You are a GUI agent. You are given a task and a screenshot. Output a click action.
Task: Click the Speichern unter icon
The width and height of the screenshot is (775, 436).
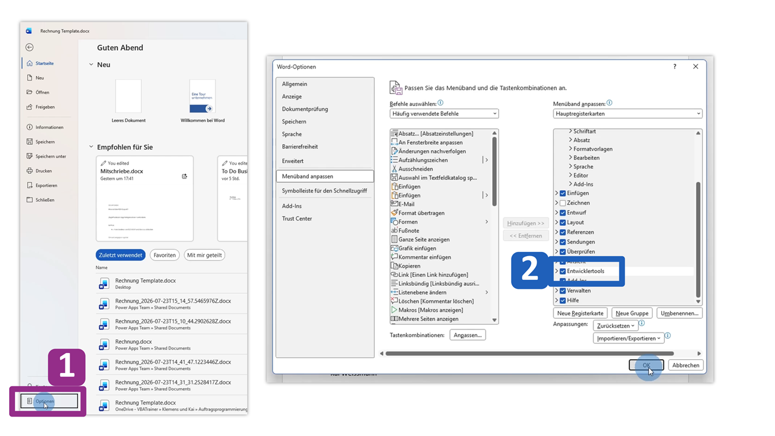click(x=30, y=156)
